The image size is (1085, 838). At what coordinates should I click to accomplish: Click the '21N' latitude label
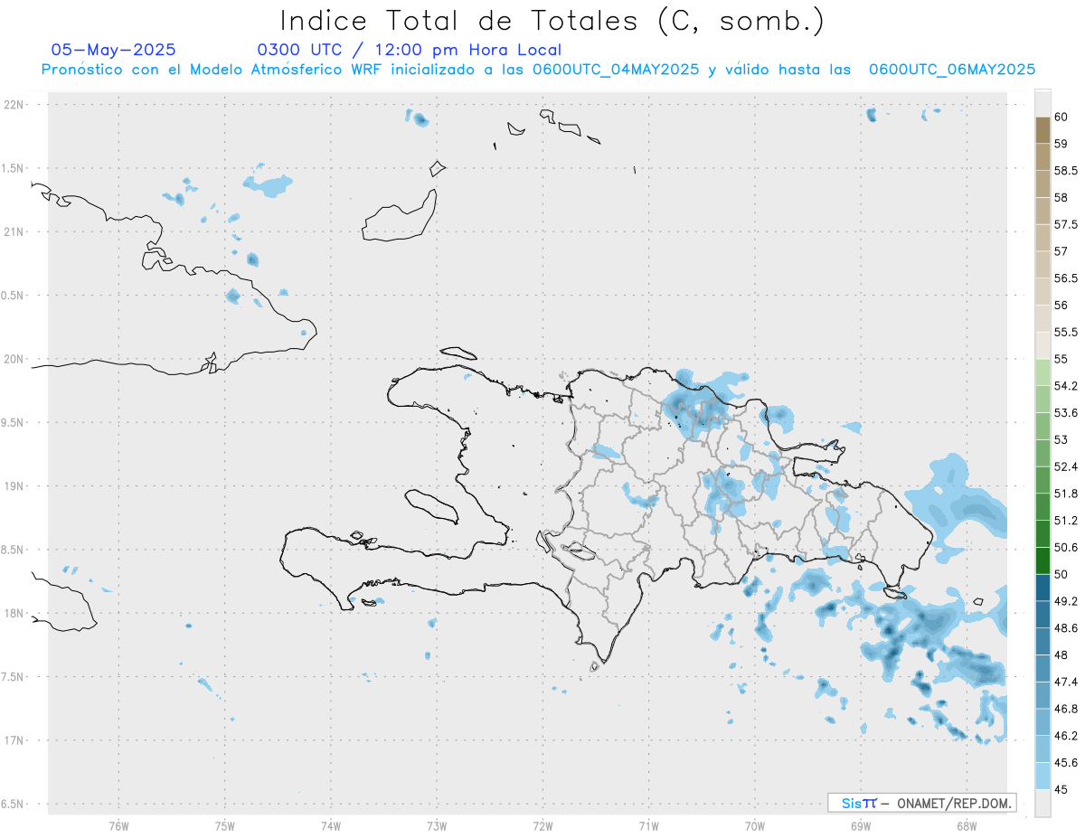click(15, 231)
